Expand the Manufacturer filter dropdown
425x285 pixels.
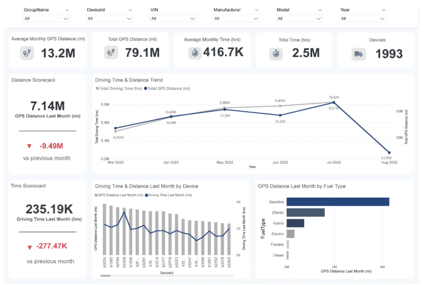tap(236, 18)
